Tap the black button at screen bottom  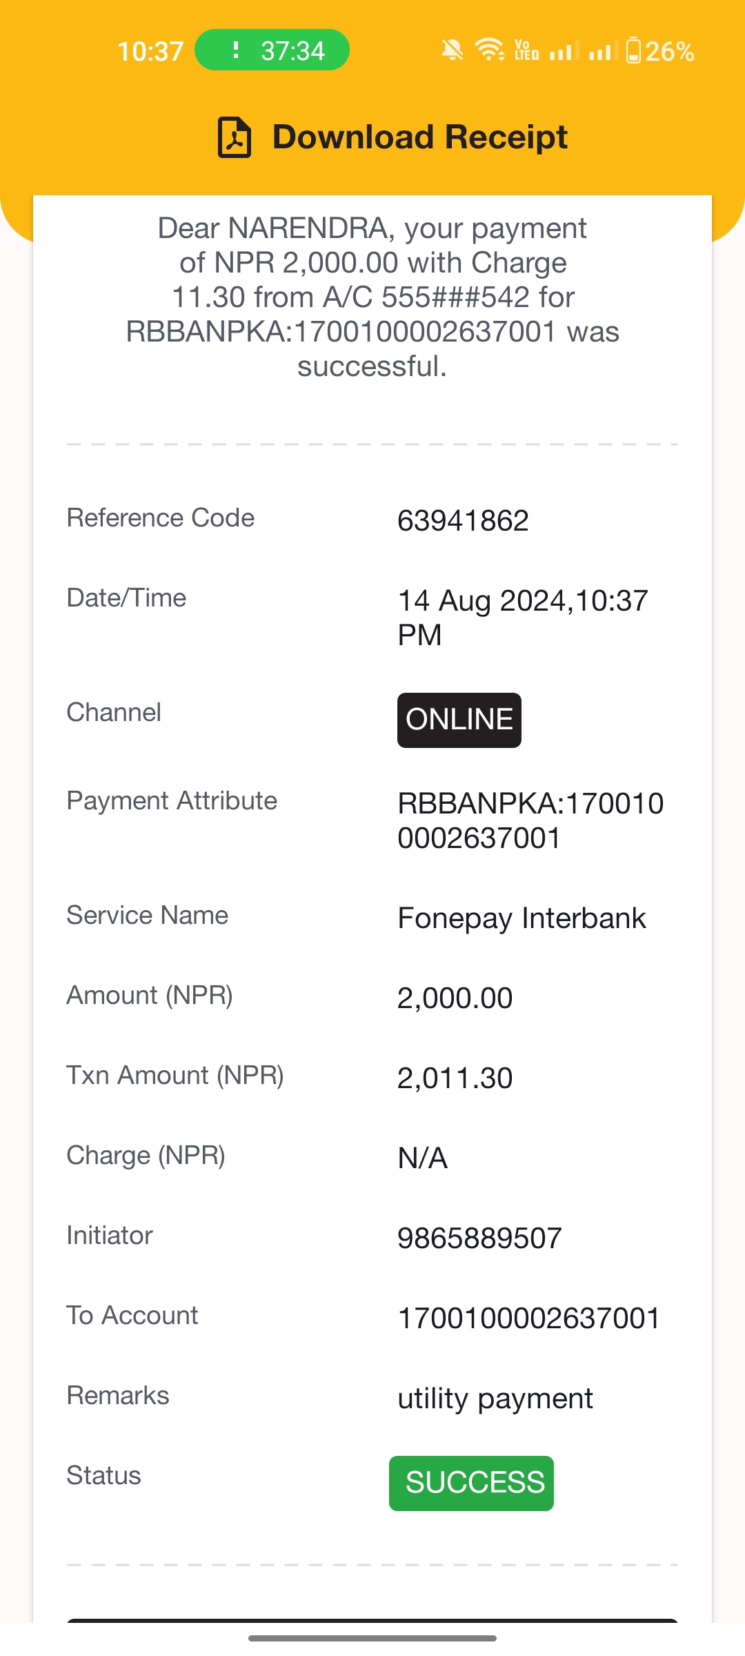(372, 1620)
